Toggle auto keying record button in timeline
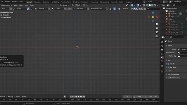The width and height of the screenshot is (187, 105). (x=65, y=97)
